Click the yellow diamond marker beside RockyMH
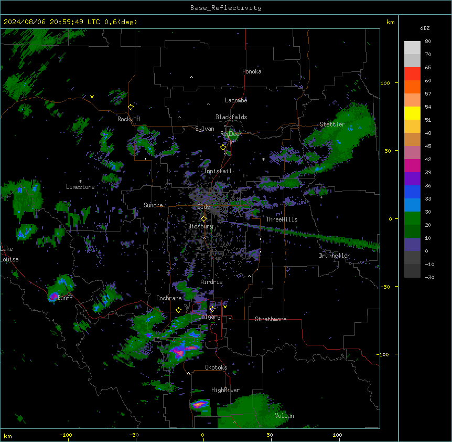This screenshot has width=452, height=442. tap(131, 107)
